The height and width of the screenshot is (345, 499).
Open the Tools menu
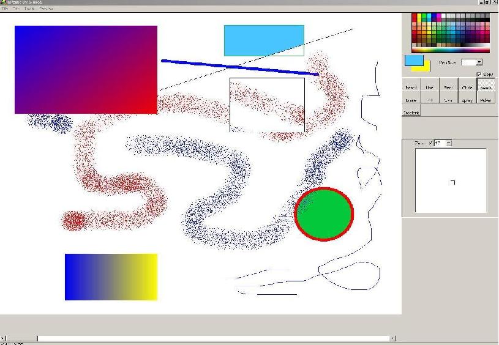pos(29,9)
